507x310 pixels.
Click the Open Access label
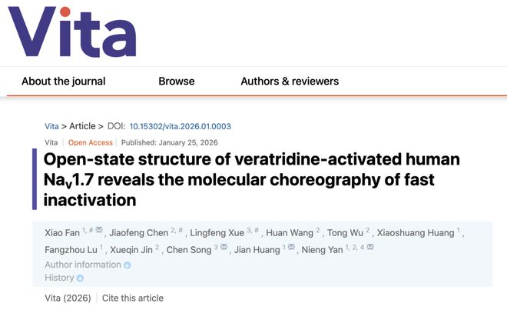click(90, 142)
